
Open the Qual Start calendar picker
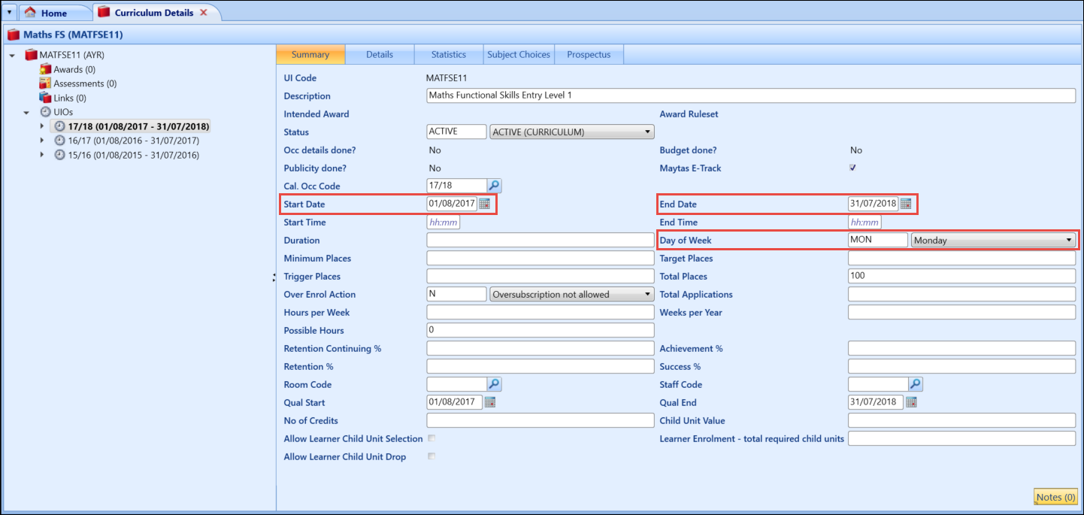[489, 402]
